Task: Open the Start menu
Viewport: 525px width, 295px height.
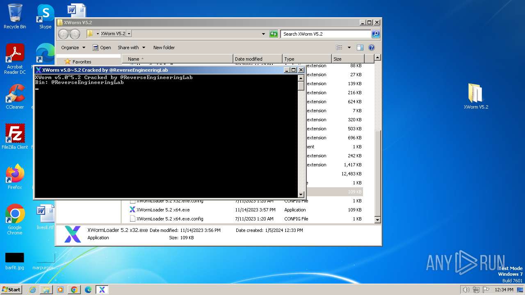Action: pos(11,290)
